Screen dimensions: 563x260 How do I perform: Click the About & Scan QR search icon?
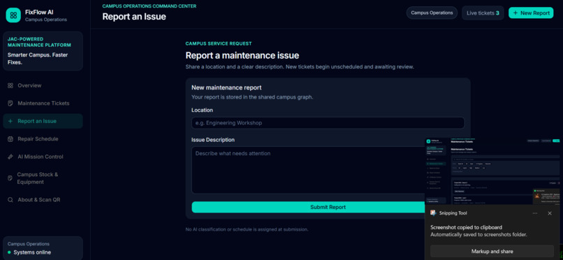[x=10, y=200]
